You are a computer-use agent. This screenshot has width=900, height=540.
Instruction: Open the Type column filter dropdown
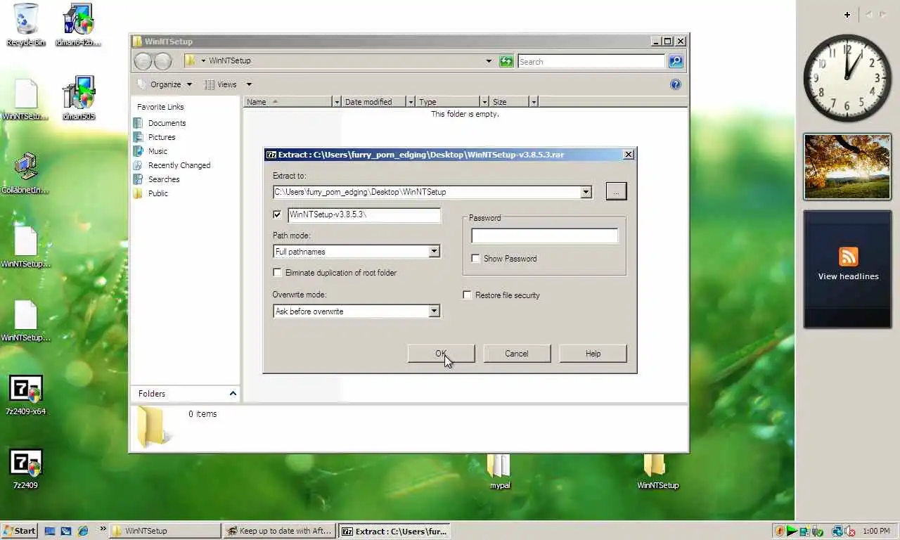click(x=484, y=102)
